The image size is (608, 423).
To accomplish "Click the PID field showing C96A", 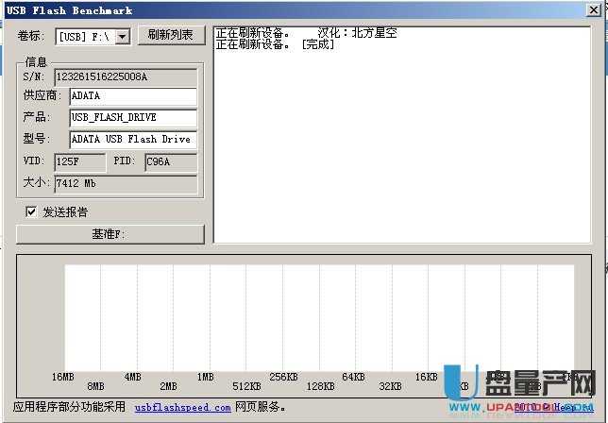I will coord(170,161).
